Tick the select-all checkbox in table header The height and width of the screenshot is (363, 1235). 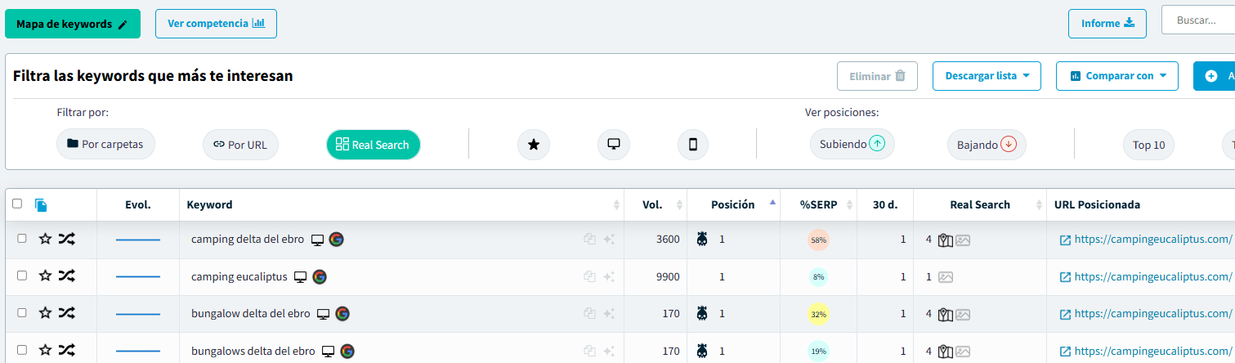[x=17, y=204]
